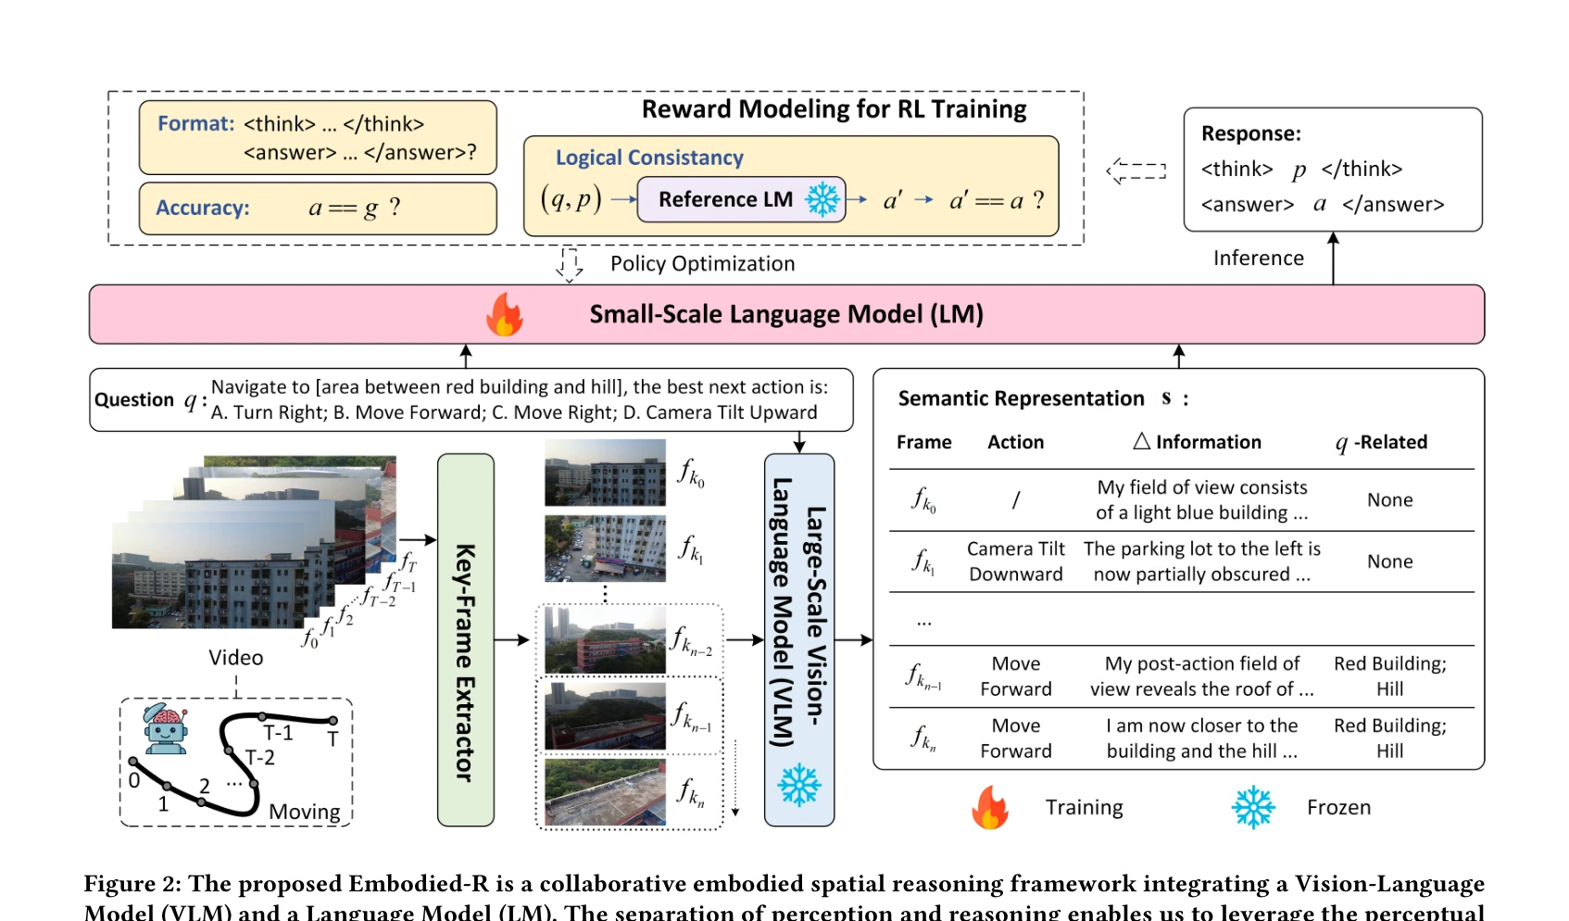Viewport: 1569px width, 921px height.
Task: Click the 'Training' legend label
Action: pos(1084,808)
